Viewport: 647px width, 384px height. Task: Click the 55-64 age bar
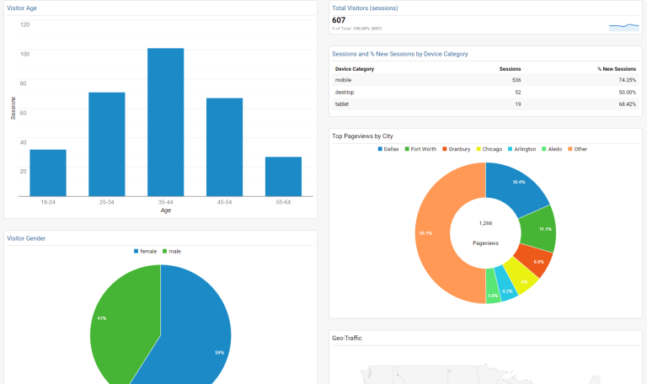pos(283,177)
